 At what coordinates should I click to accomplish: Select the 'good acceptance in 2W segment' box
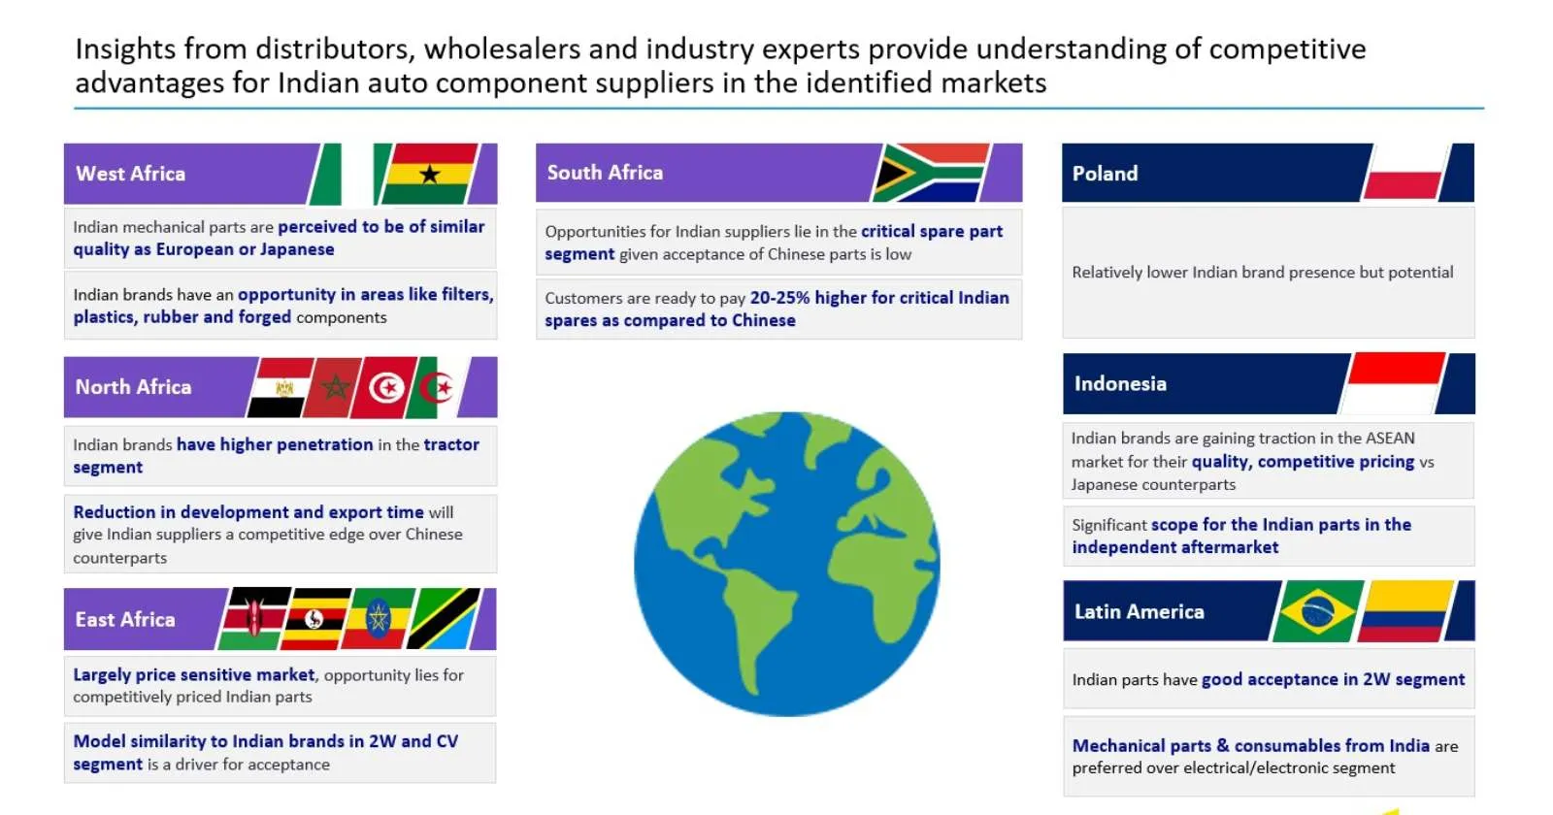click(1269, 679)
